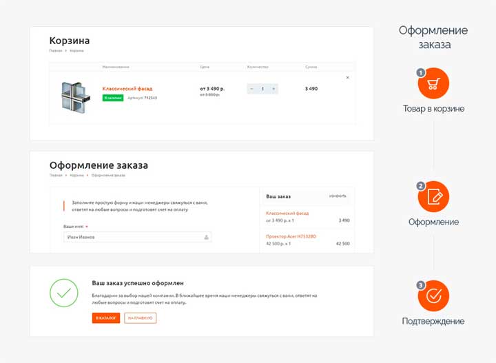Click the confirmation checkmark step icon
This screenshot has height=363, width=496.
[x=433, y=296]
